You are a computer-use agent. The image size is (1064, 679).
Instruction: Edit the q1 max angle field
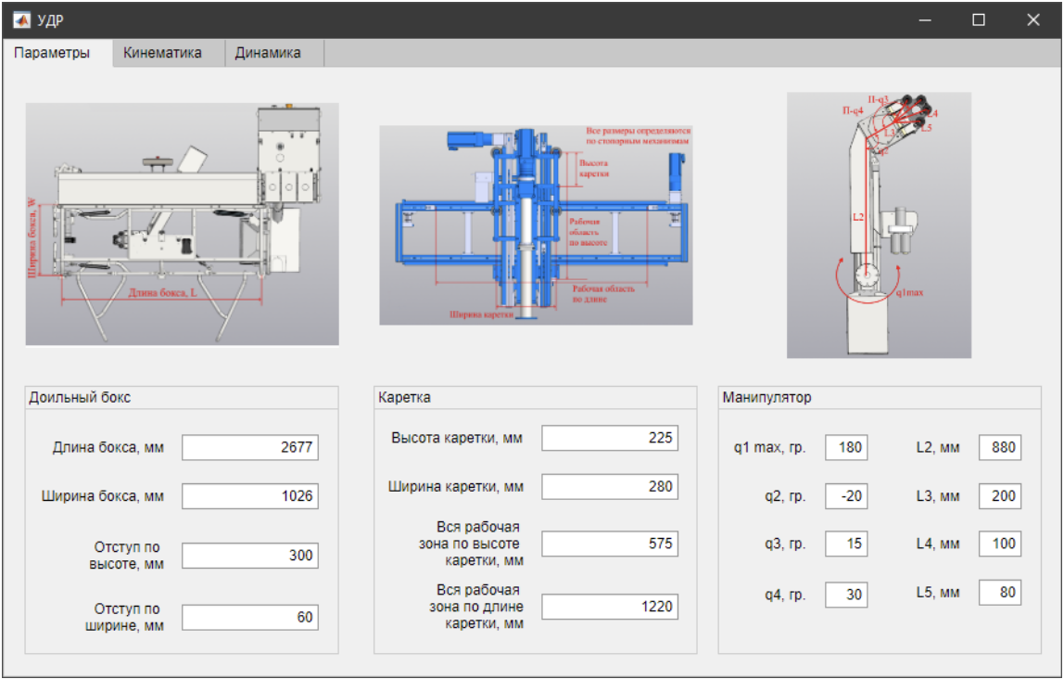pyautogui.click(x=846, y=448)
